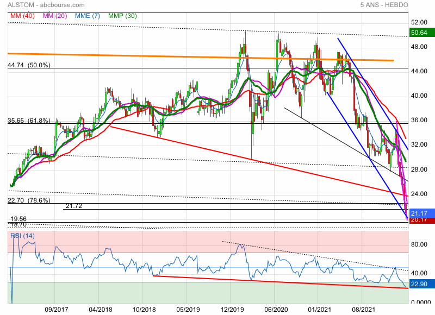Click the 21.72 support level label
435x315 pixels.
click(x=74, y=206)
